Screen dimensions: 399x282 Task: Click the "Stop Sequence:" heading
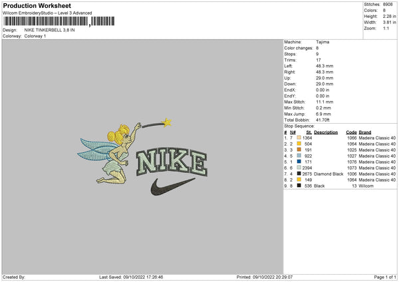click(x=299, y=126)
